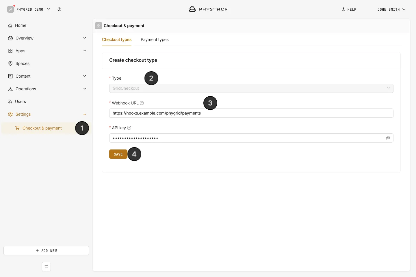Click the Users people icon
Viewport: 416px width, 277px height.
click(x=10, y=102)
